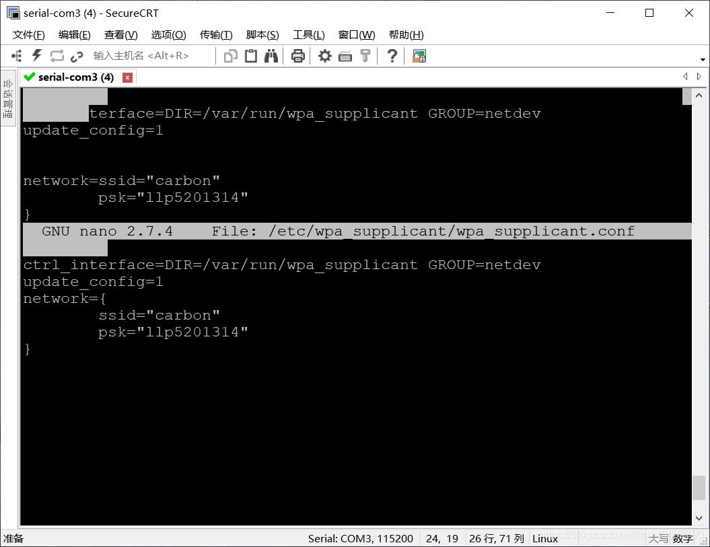The image size is (710, 547).
Task: Click the 准备 status text
Action: tap(13, 538)
